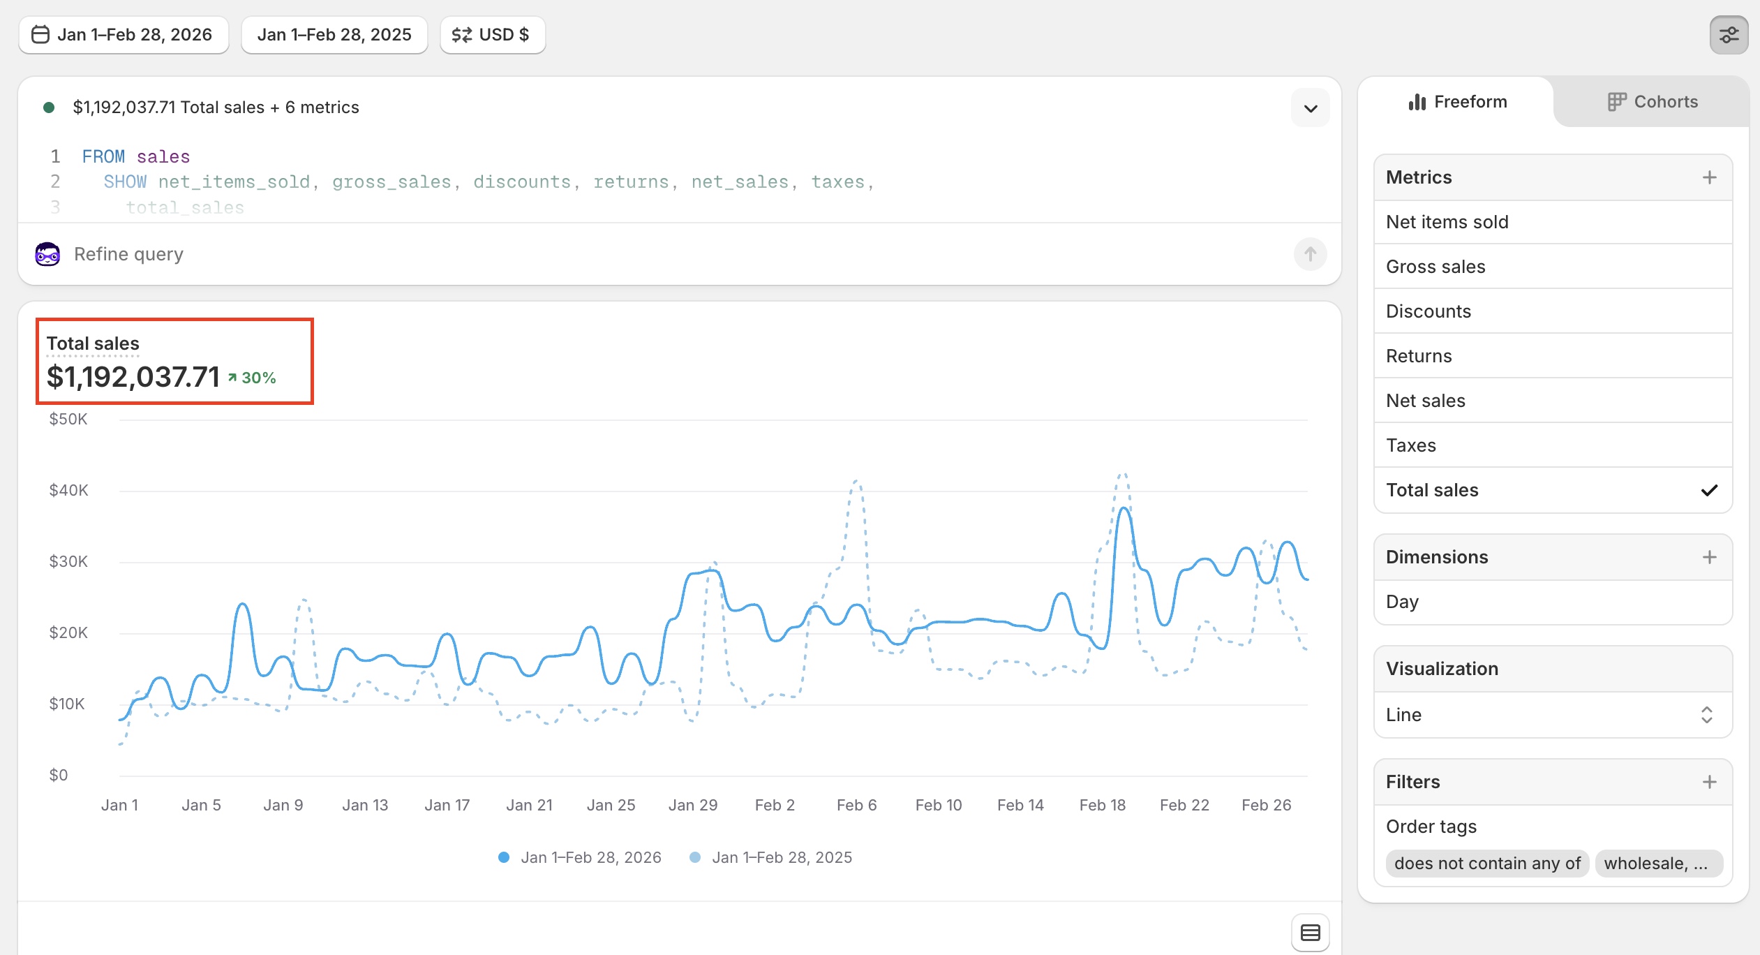Screen dimensions: 1760x955
Task: Select the Net sales metric
Action: click(1553, 401)
